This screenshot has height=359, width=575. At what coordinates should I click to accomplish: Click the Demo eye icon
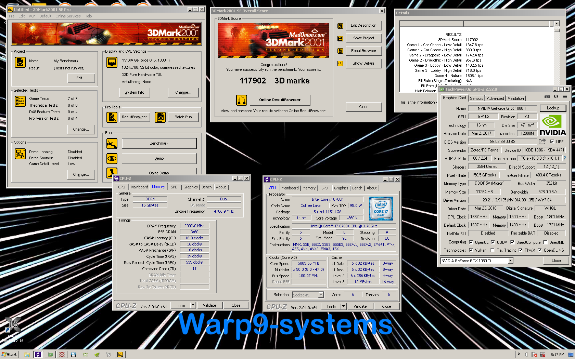pos(112,159)
